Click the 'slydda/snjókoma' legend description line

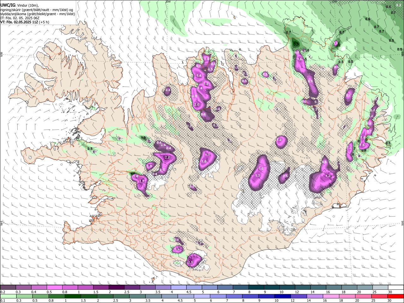pyautogui.click(x=38, y=14)
